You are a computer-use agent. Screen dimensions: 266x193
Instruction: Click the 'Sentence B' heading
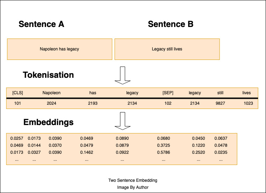(171, 24)
